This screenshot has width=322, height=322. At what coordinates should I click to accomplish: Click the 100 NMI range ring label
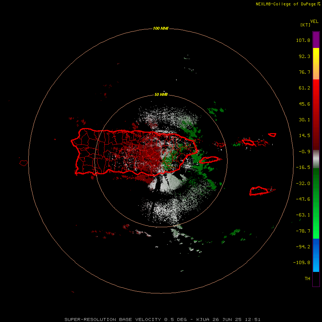161,28
